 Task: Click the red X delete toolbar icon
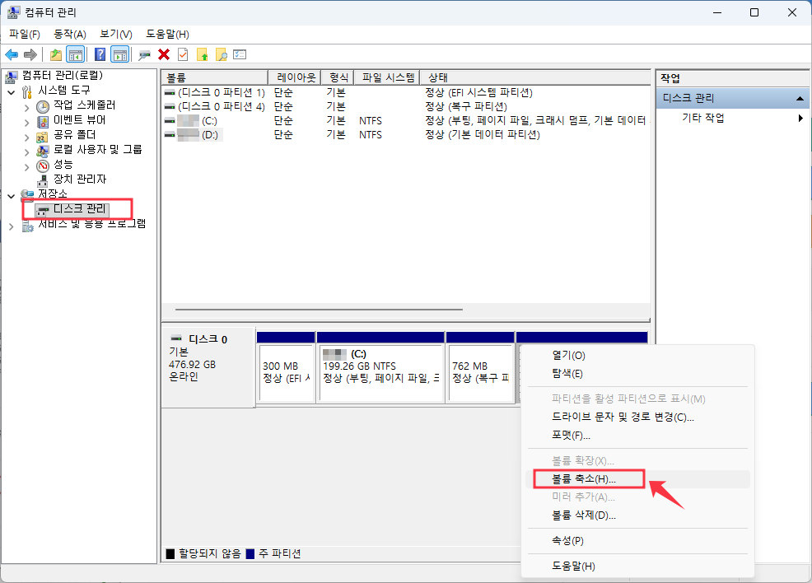(163, 54)
